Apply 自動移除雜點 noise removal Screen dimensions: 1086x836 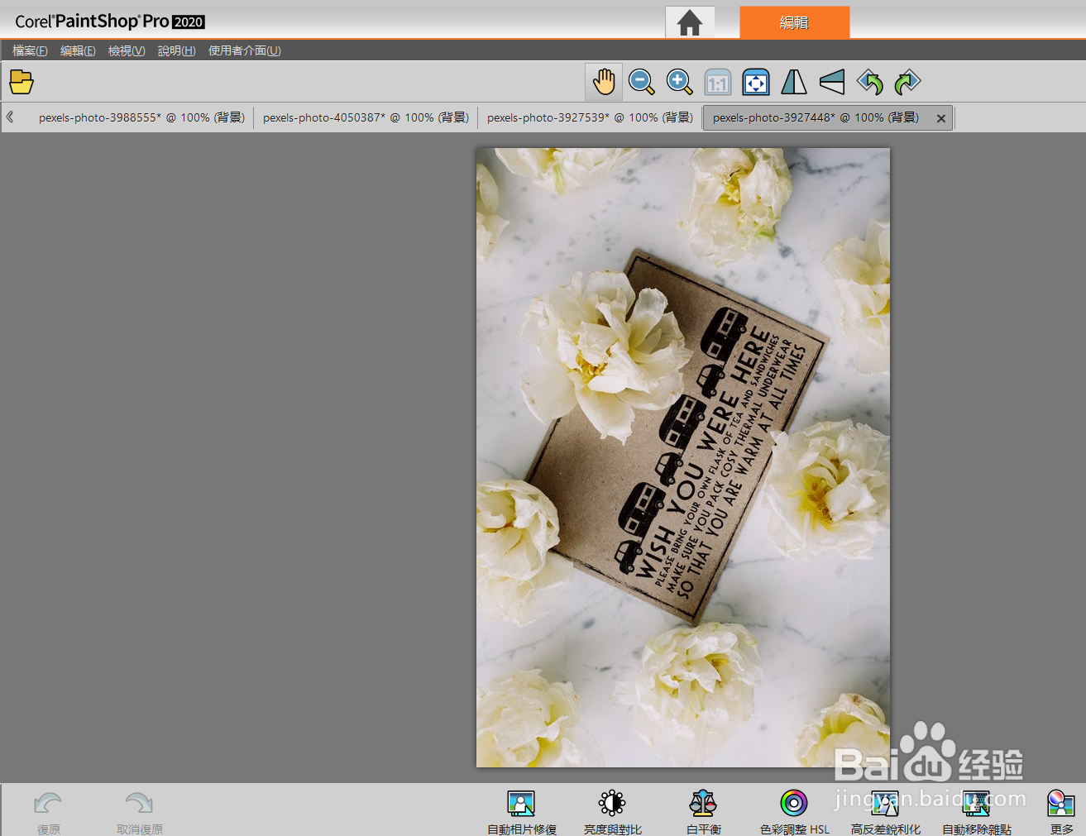point(976,812)
